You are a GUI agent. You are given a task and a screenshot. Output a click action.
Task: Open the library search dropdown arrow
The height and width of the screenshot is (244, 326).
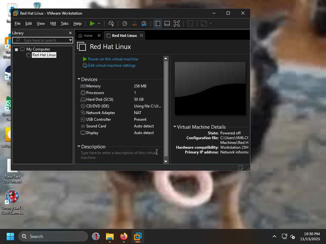(70, 40)
